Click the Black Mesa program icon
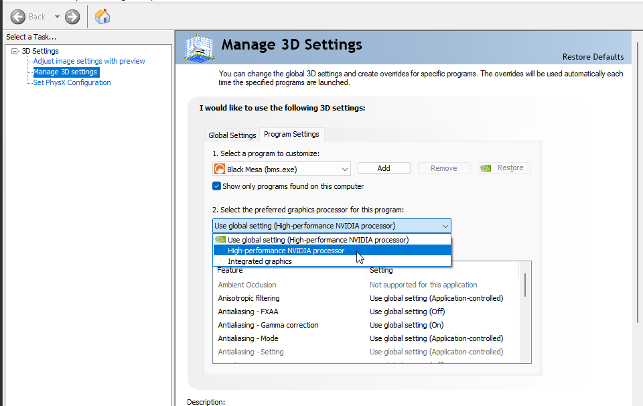This screenshot has height=406, width=643. [220, 169]
